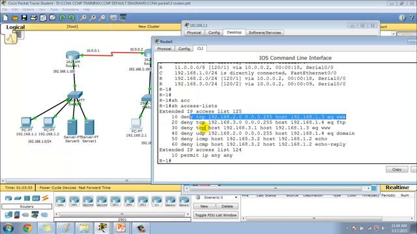Click PC 192.168.1.2 in the workspace
Screen dimensions: 417x234
[x=48, y=123]
